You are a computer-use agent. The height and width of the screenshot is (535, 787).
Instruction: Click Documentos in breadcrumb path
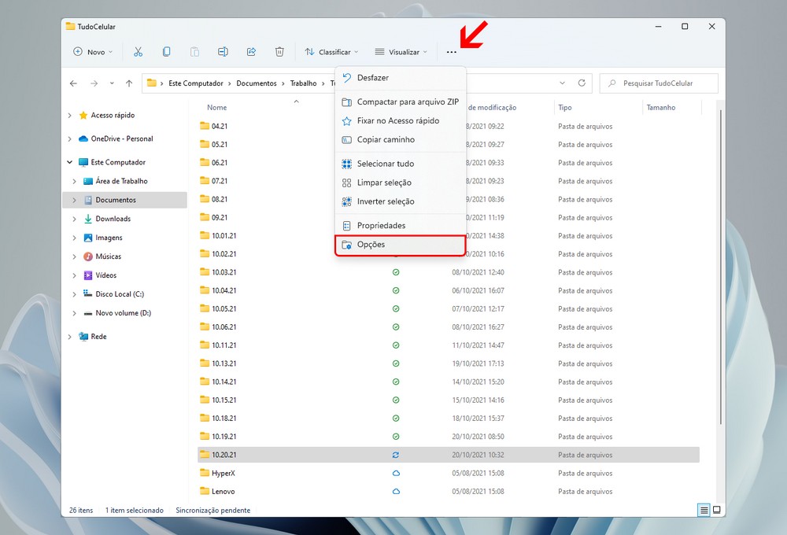(x=257, y=83)
